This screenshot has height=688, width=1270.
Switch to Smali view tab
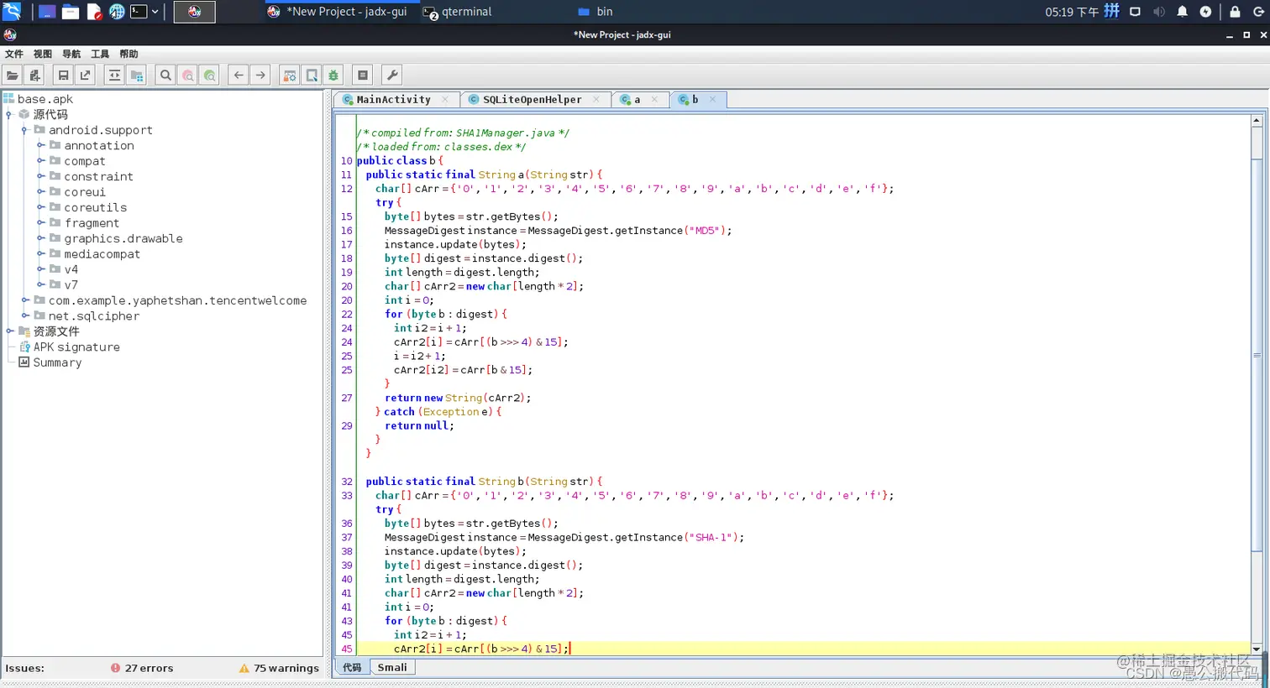point(392,668)
